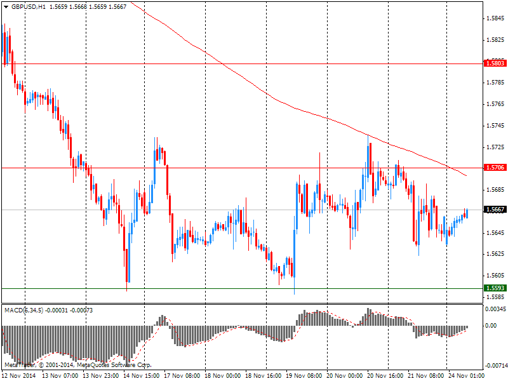Screen dimensions: 508x381
Task: Click the 21 Nov 08:00 time label
Action: click(x=425, y=376)
